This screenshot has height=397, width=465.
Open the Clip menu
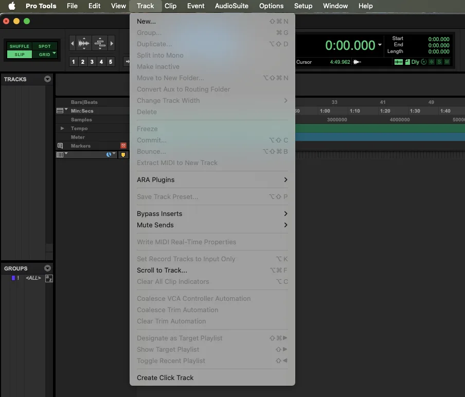[x=171, y=6]
